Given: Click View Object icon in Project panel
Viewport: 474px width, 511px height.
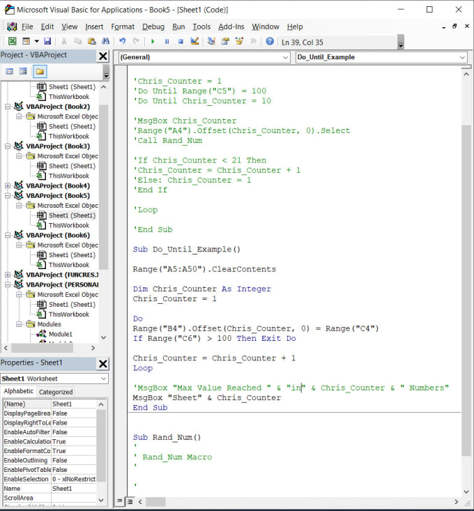Looking at the screenshot, I should point(23,71).
